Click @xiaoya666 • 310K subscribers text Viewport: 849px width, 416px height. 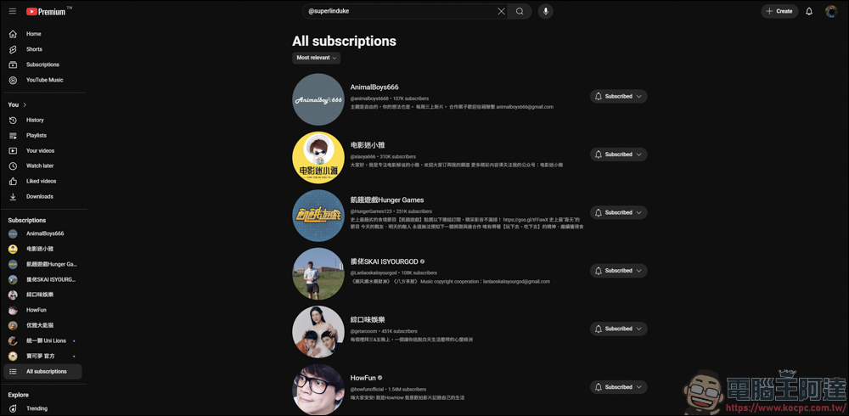tap(383, 156)
